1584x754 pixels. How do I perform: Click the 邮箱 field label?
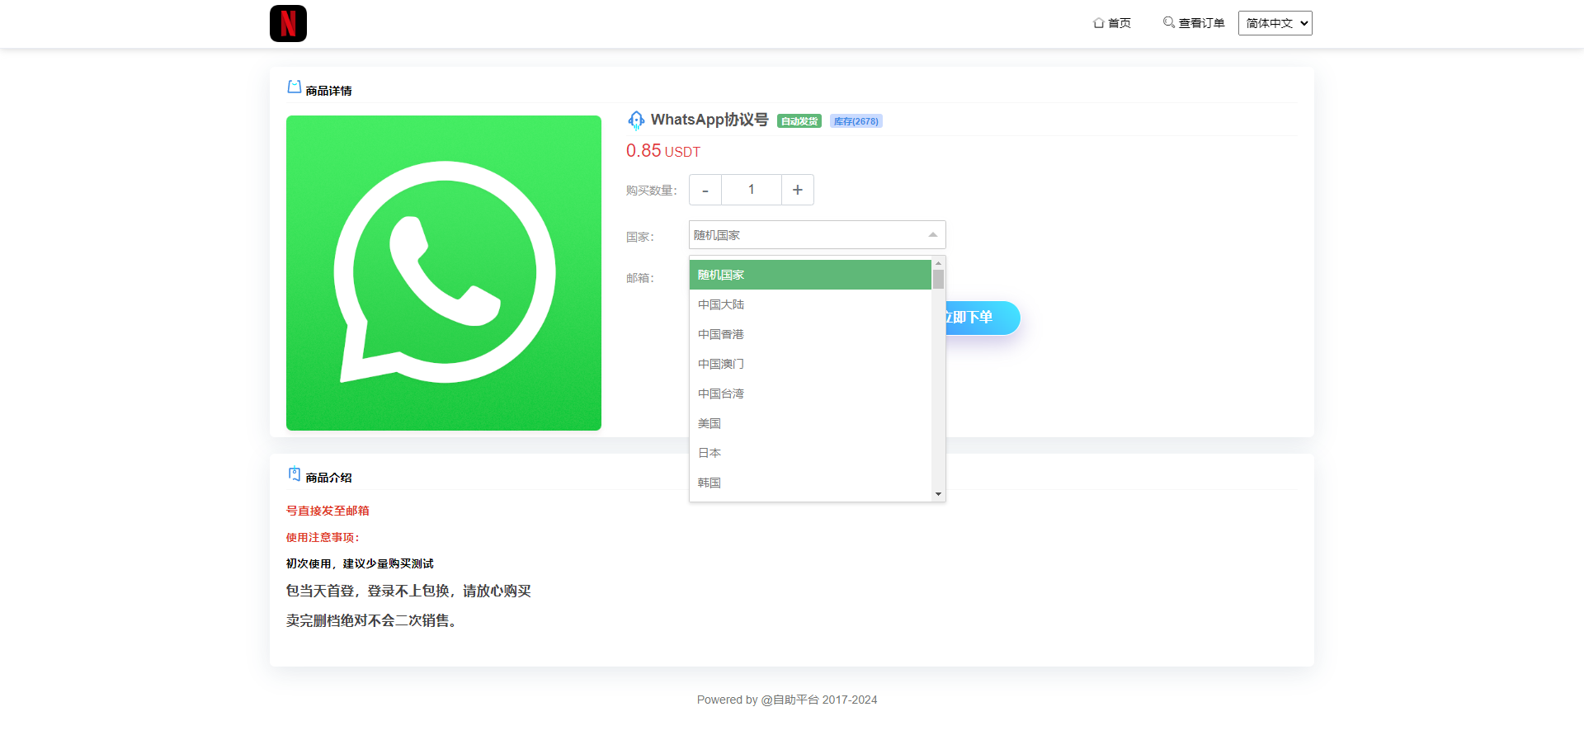point(639,278)
